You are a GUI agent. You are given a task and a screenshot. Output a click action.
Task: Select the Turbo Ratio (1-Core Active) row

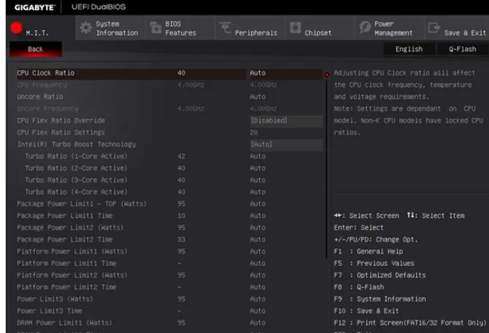pos(76,156)
